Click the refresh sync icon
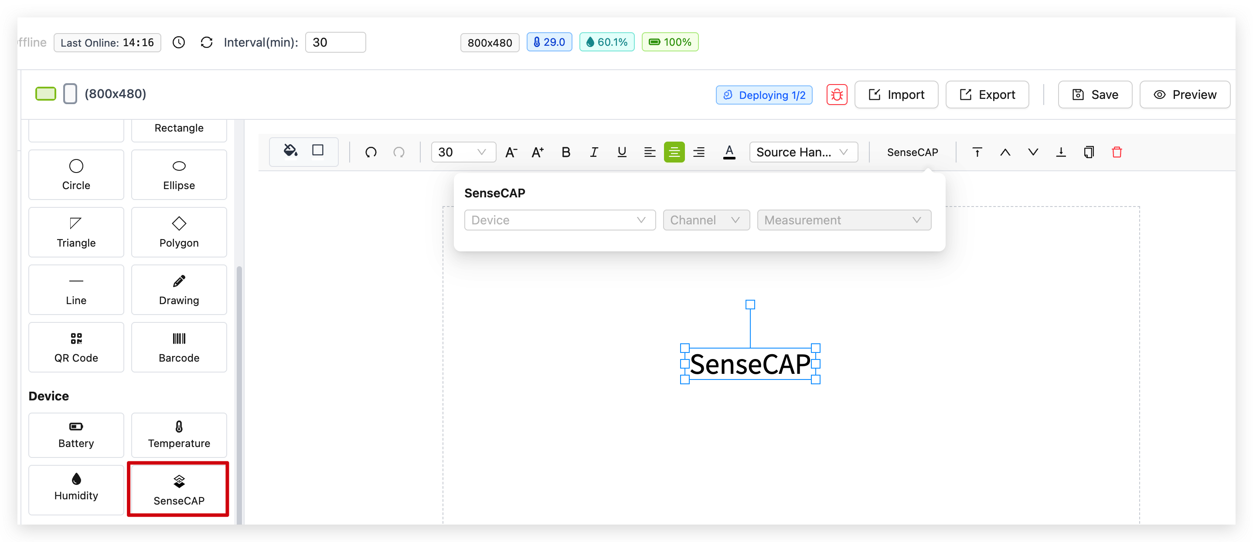The width and height of the screenshot is (1253, 542). pos(206,42)
